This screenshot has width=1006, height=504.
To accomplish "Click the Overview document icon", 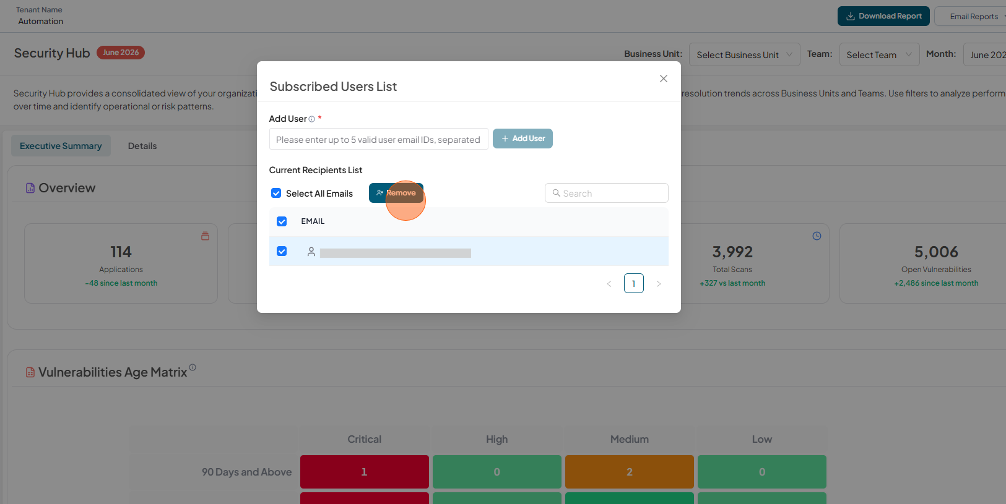I will point(30,188).
